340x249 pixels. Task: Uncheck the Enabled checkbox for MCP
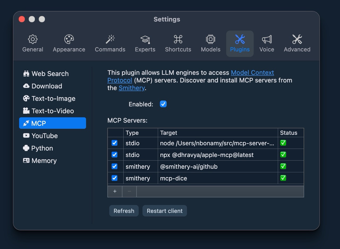[163, 104]
